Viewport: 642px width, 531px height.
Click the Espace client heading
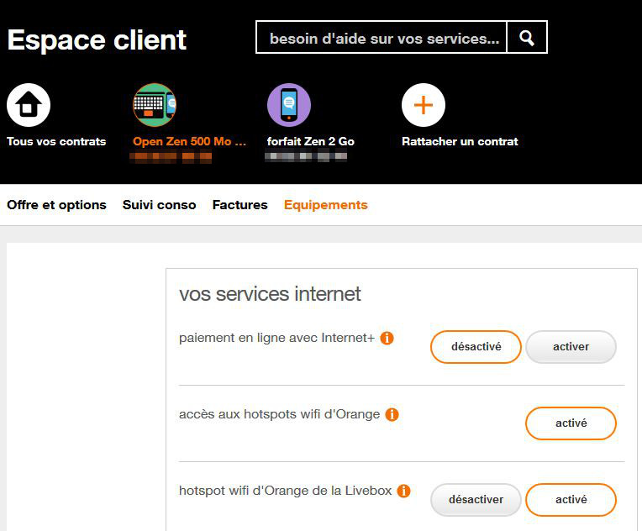pyautogui.click(x=97, y=39)
